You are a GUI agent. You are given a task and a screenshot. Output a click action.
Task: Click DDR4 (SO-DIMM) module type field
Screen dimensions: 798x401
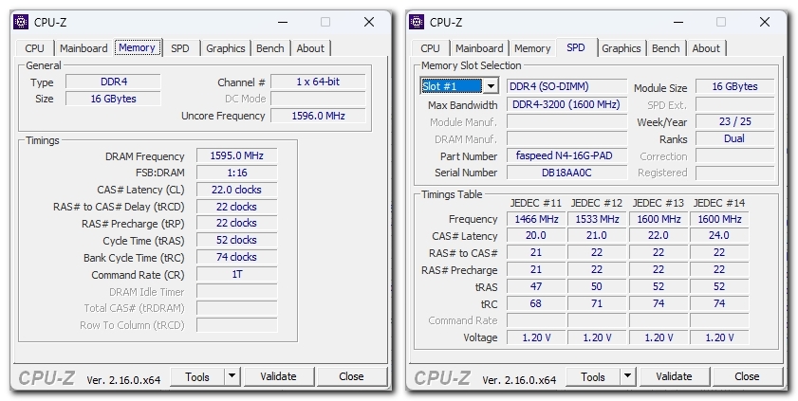(566, 86)
